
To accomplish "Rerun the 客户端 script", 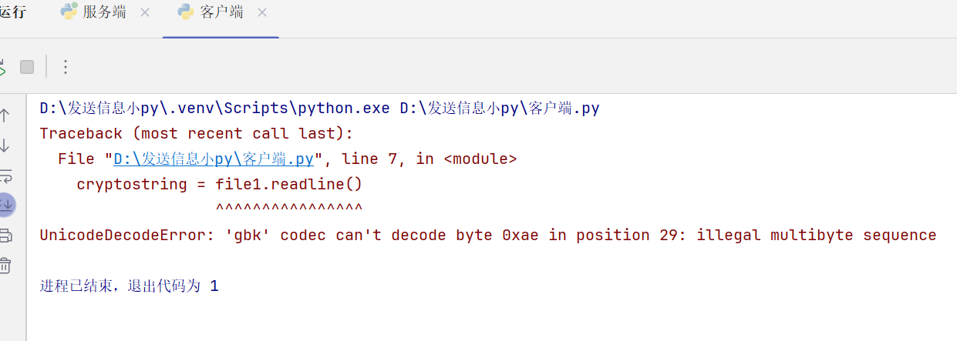I will click(2, 68).
